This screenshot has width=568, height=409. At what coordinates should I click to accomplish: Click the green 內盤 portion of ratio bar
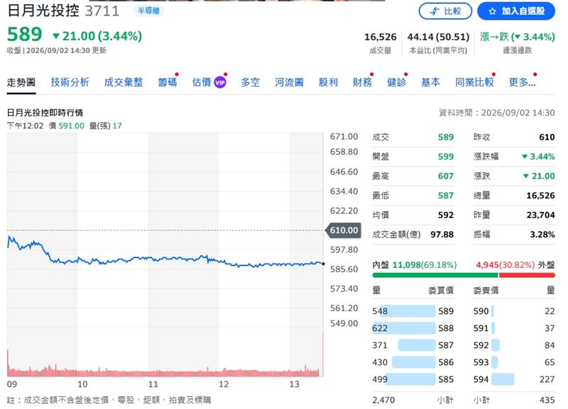(435, 275)
